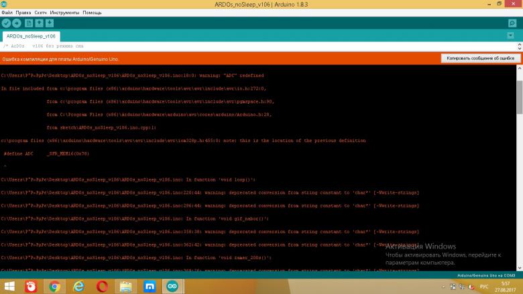Click the code editor scroll up arrow
The width and height of the screenshot is (523, 294).
[x=520, y=44]
